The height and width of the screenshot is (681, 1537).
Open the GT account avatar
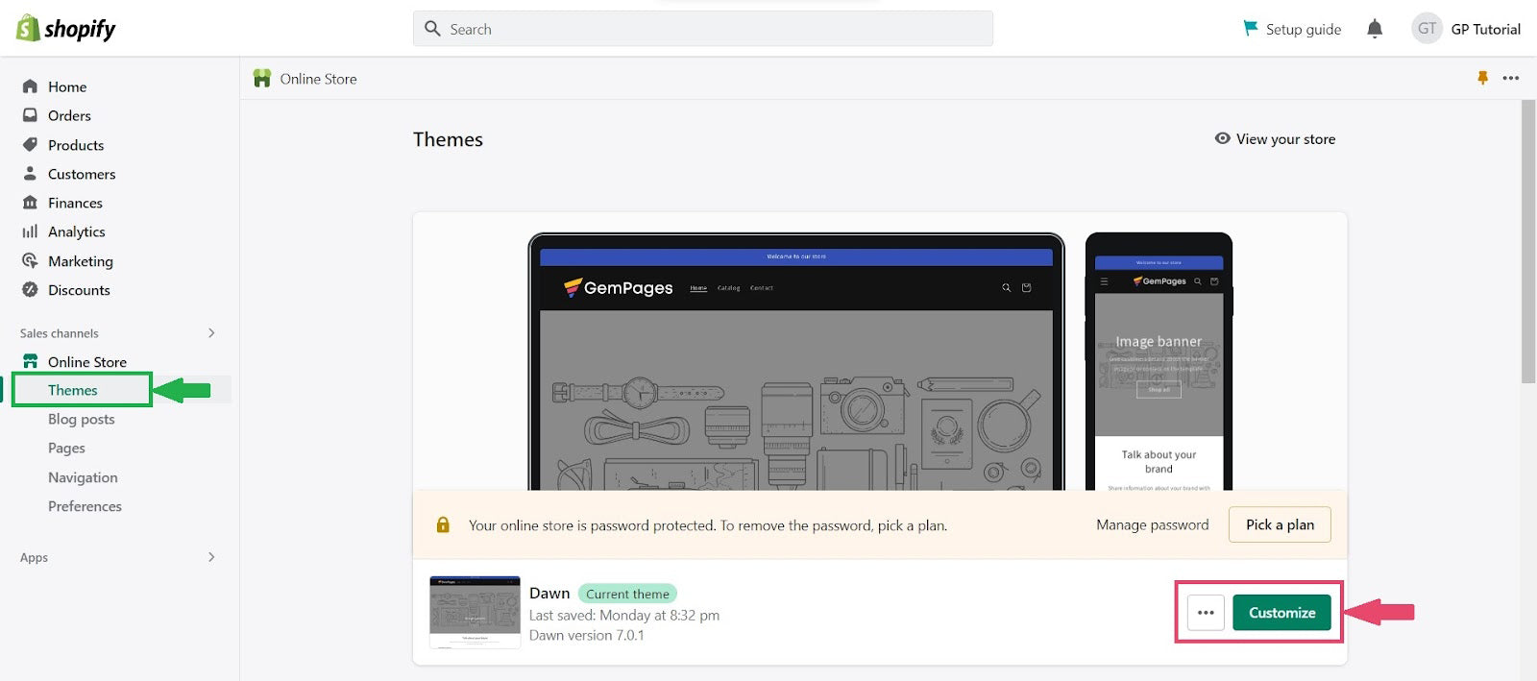coord(1427,29)
